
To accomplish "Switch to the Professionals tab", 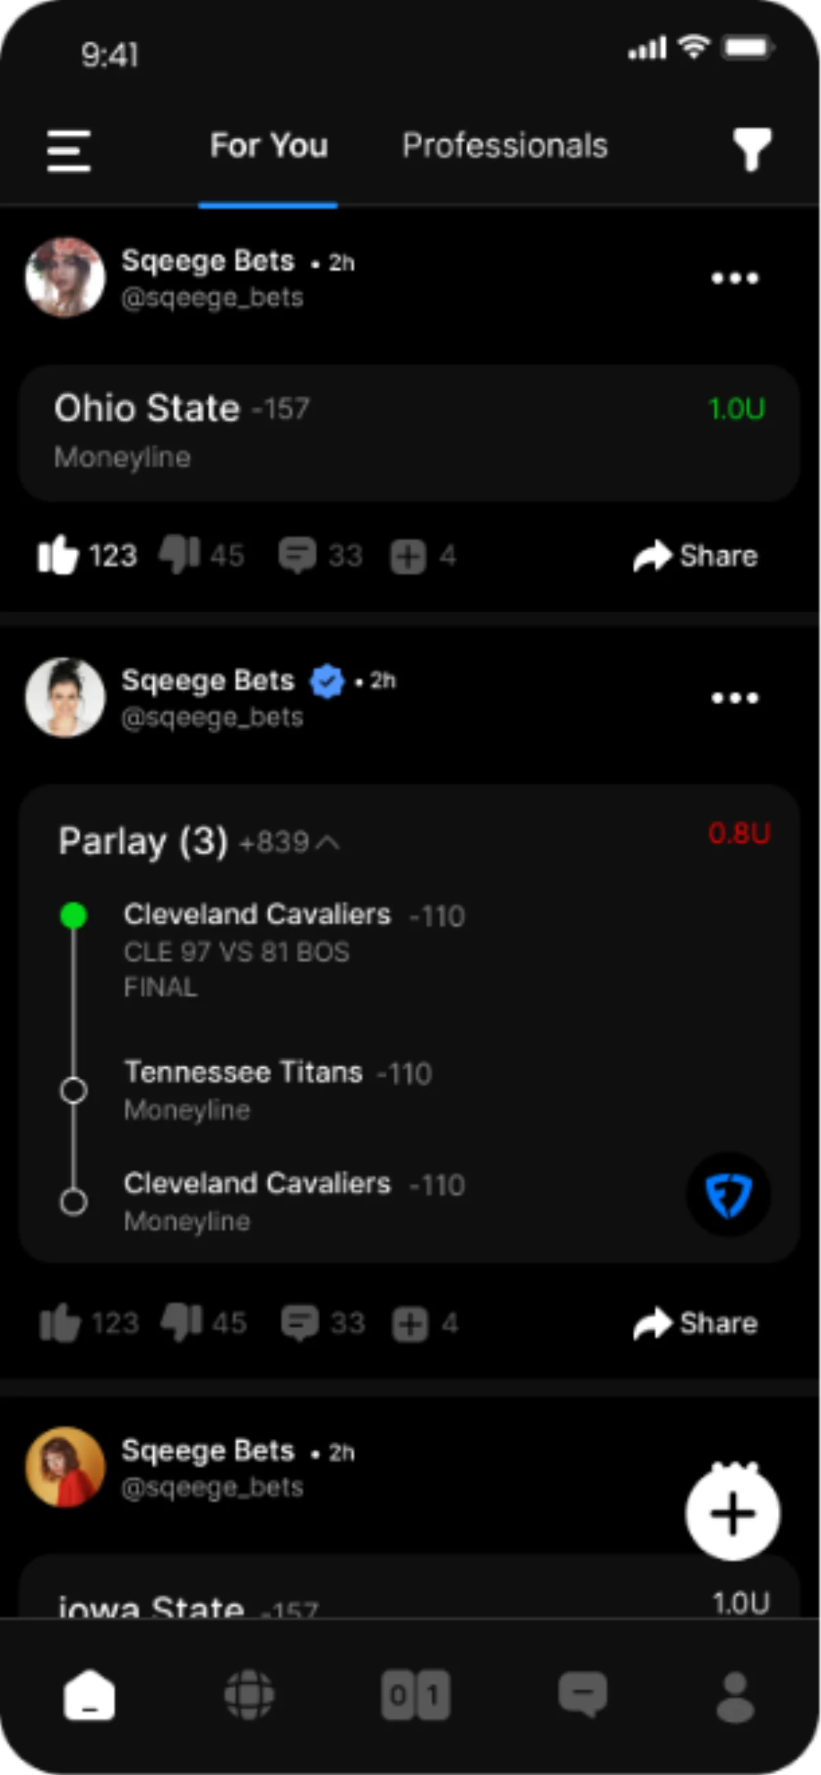I will [504, 145].
